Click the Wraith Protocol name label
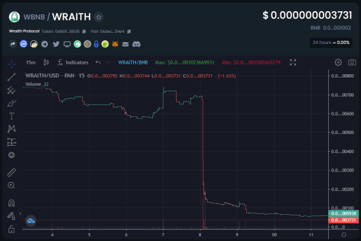The height and width of the screenshot is (241, 361). point(24,31)
